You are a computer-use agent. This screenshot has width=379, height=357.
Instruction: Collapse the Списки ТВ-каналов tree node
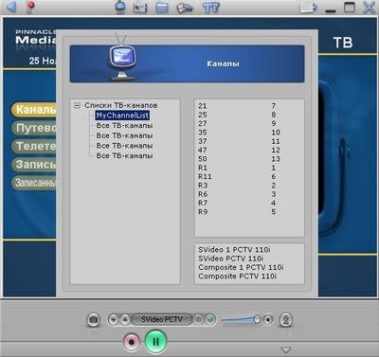pos(77,105)
